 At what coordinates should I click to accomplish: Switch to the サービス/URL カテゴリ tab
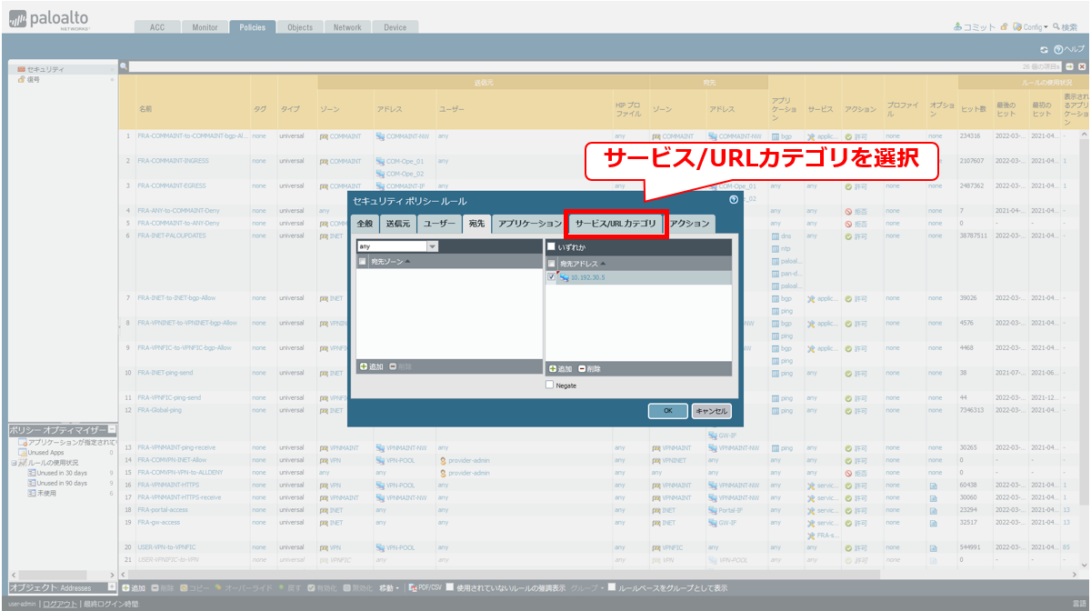click(616, 223)
